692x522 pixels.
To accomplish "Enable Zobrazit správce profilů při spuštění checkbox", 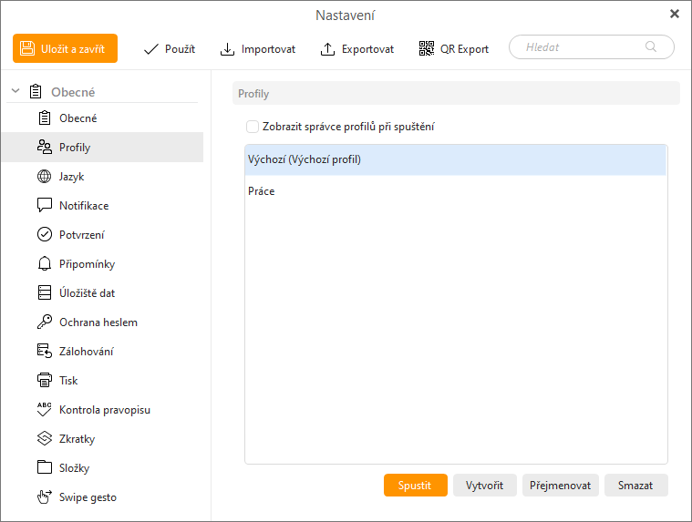I will click(x=253, y=127).
